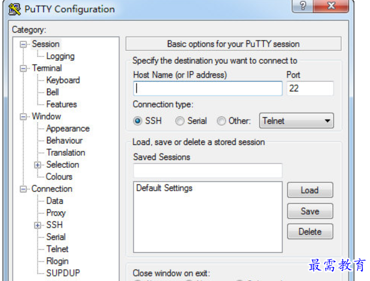
Task: Click the title bar help question-mark button
Action: tap(302, 6)
